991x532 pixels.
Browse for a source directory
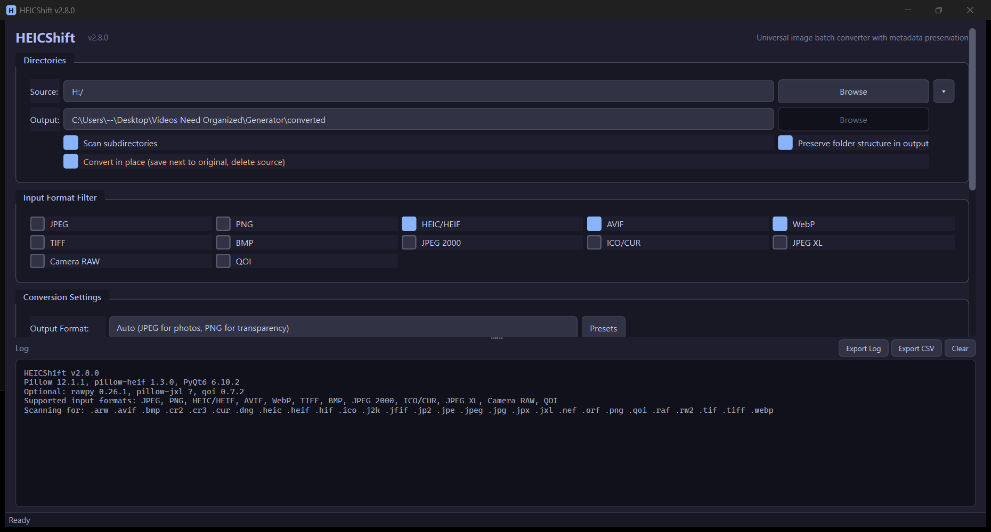click(x=852, y=91)
